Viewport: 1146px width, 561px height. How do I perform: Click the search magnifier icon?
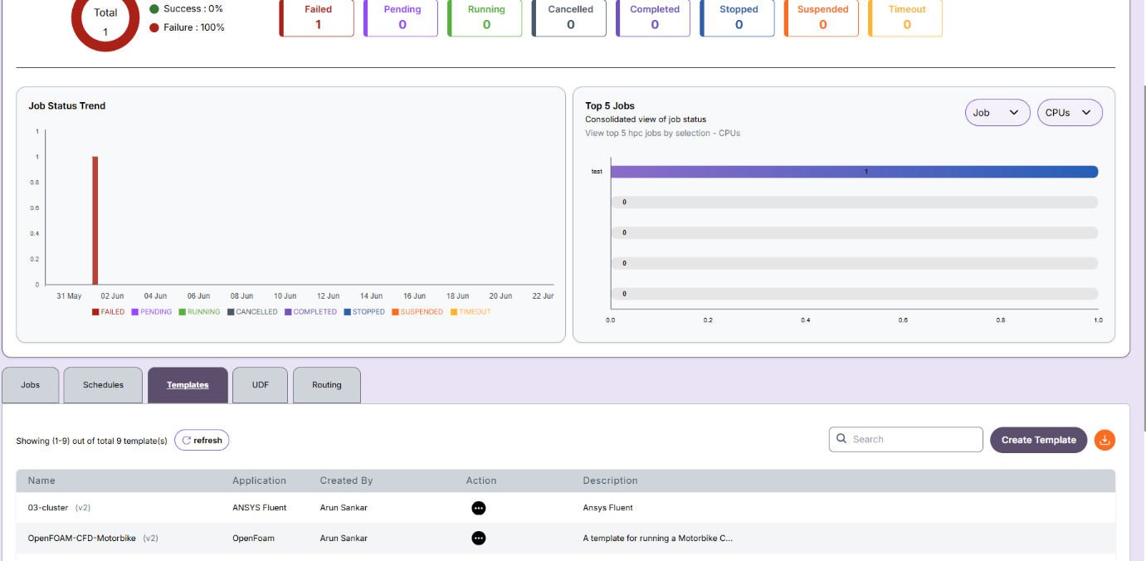841,439
